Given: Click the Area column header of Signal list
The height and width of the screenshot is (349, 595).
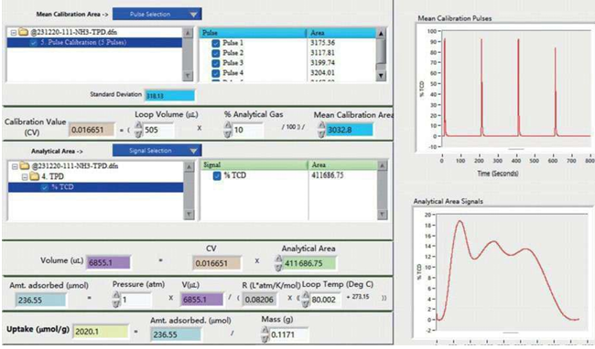Looking at the screenshot, I should pyautogui.click(x=342, y=165).
